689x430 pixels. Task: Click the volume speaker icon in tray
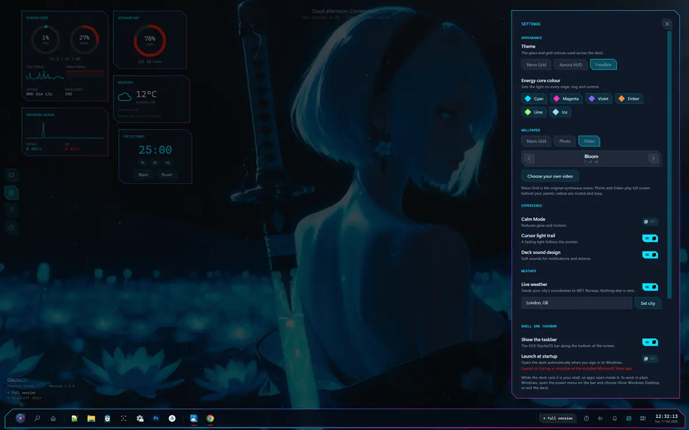pos(600,419)
